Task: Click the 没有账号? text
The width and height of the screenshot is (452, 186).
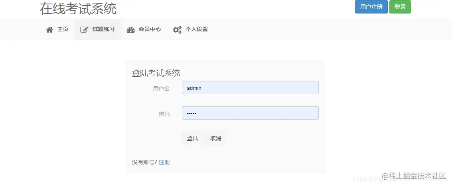Action: click(144, 163)
